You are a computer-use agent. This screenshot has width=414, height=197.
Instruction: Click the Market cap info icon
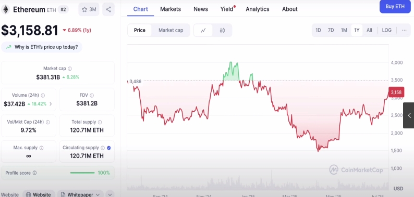pyautogui.click(x=70, y=69)
